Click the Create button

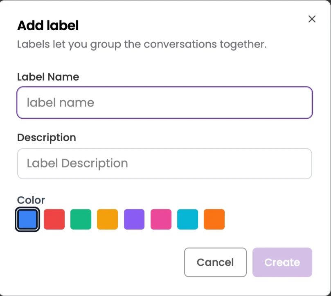(x=282, y=262)
